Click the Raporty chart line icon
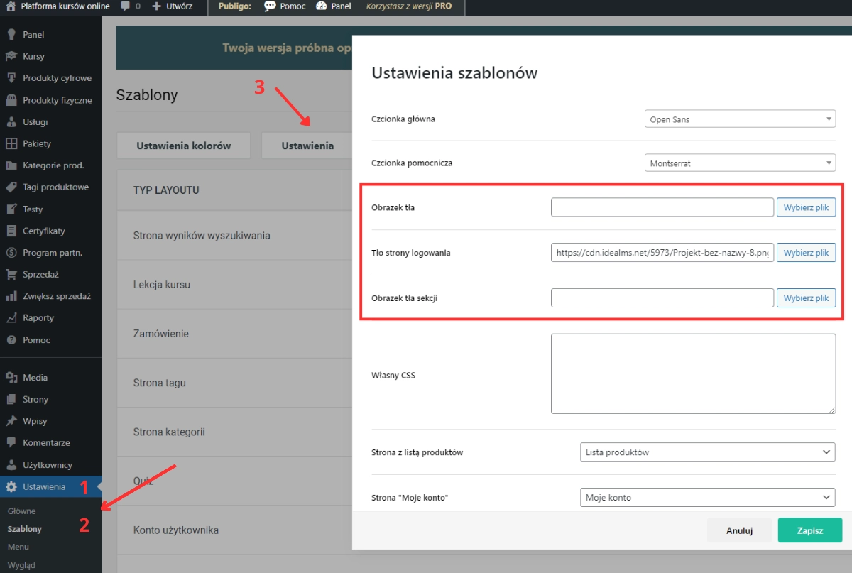Image resolution: width=852 pixels, height=573 pixels. pos(11,317)
